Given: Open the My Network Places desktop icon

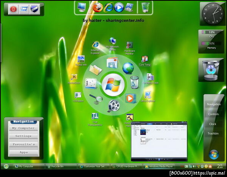Looking at the screenshot, I should click(x=112, y=44).
